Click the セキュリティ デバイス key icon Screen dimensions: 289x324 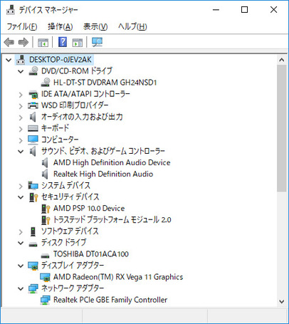click(33, 197)
